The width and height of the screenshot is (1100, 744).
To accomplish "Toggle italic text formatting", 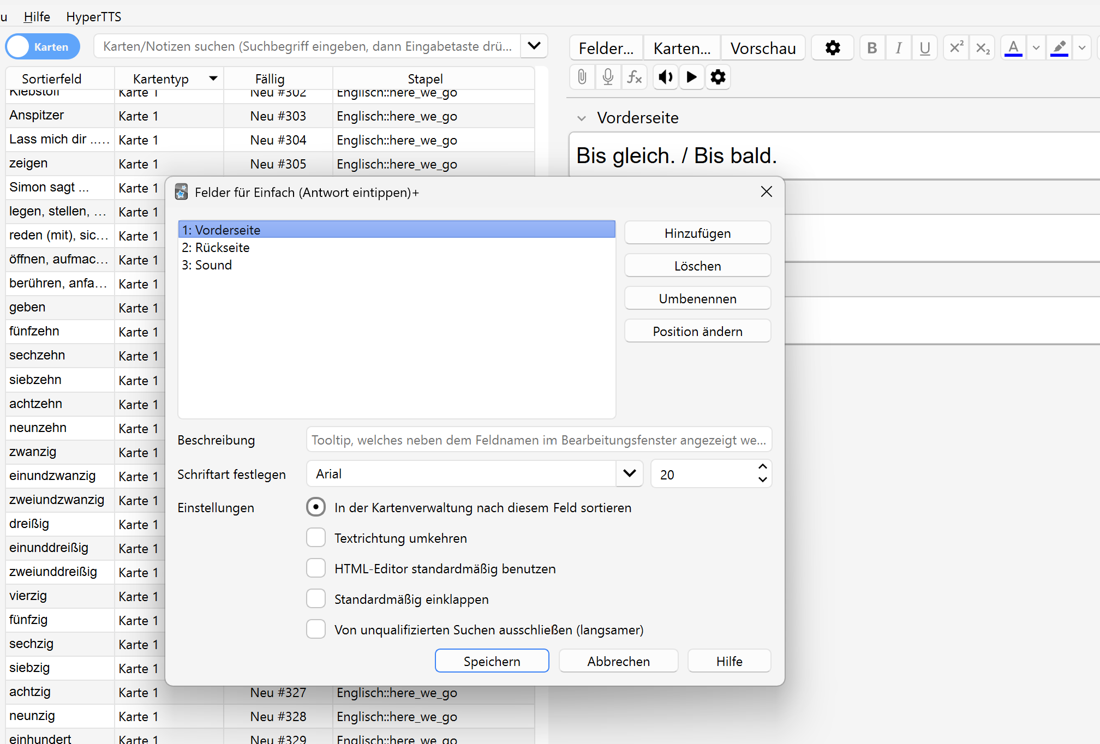I will pyautogui.click(x=898, y=48).
